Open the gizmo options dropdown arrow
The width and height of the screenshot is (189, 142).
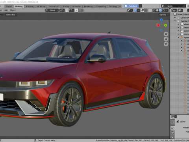point(138,10)
